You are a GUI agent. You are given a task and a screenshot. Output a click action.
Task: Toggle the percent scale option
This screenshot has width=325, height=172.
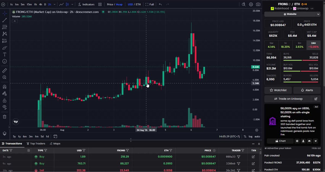[245, 137]
